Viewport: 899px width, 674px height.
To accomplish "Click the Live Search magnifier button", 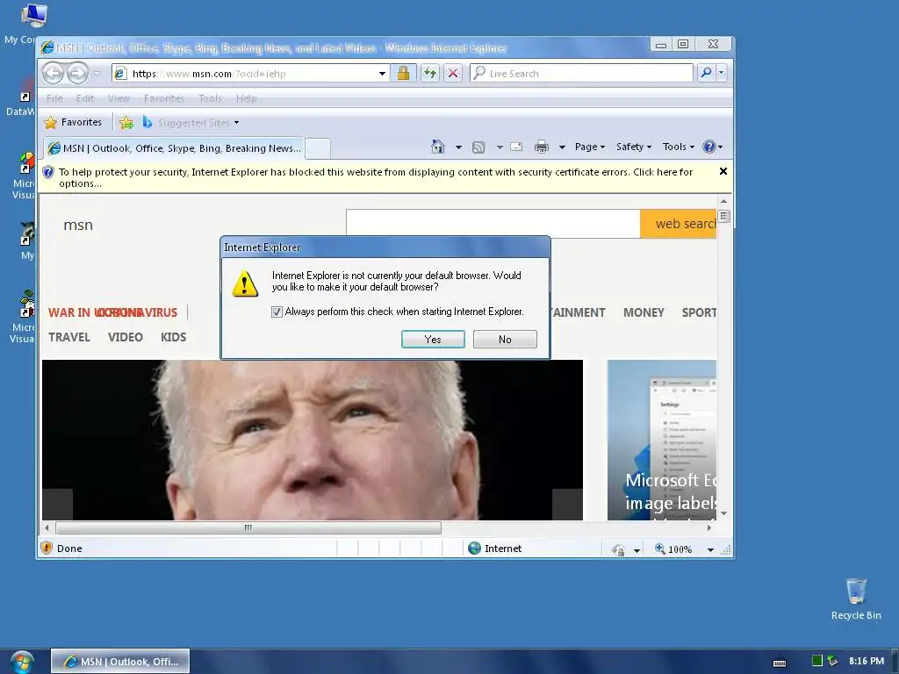I will [x=707, y=73].
